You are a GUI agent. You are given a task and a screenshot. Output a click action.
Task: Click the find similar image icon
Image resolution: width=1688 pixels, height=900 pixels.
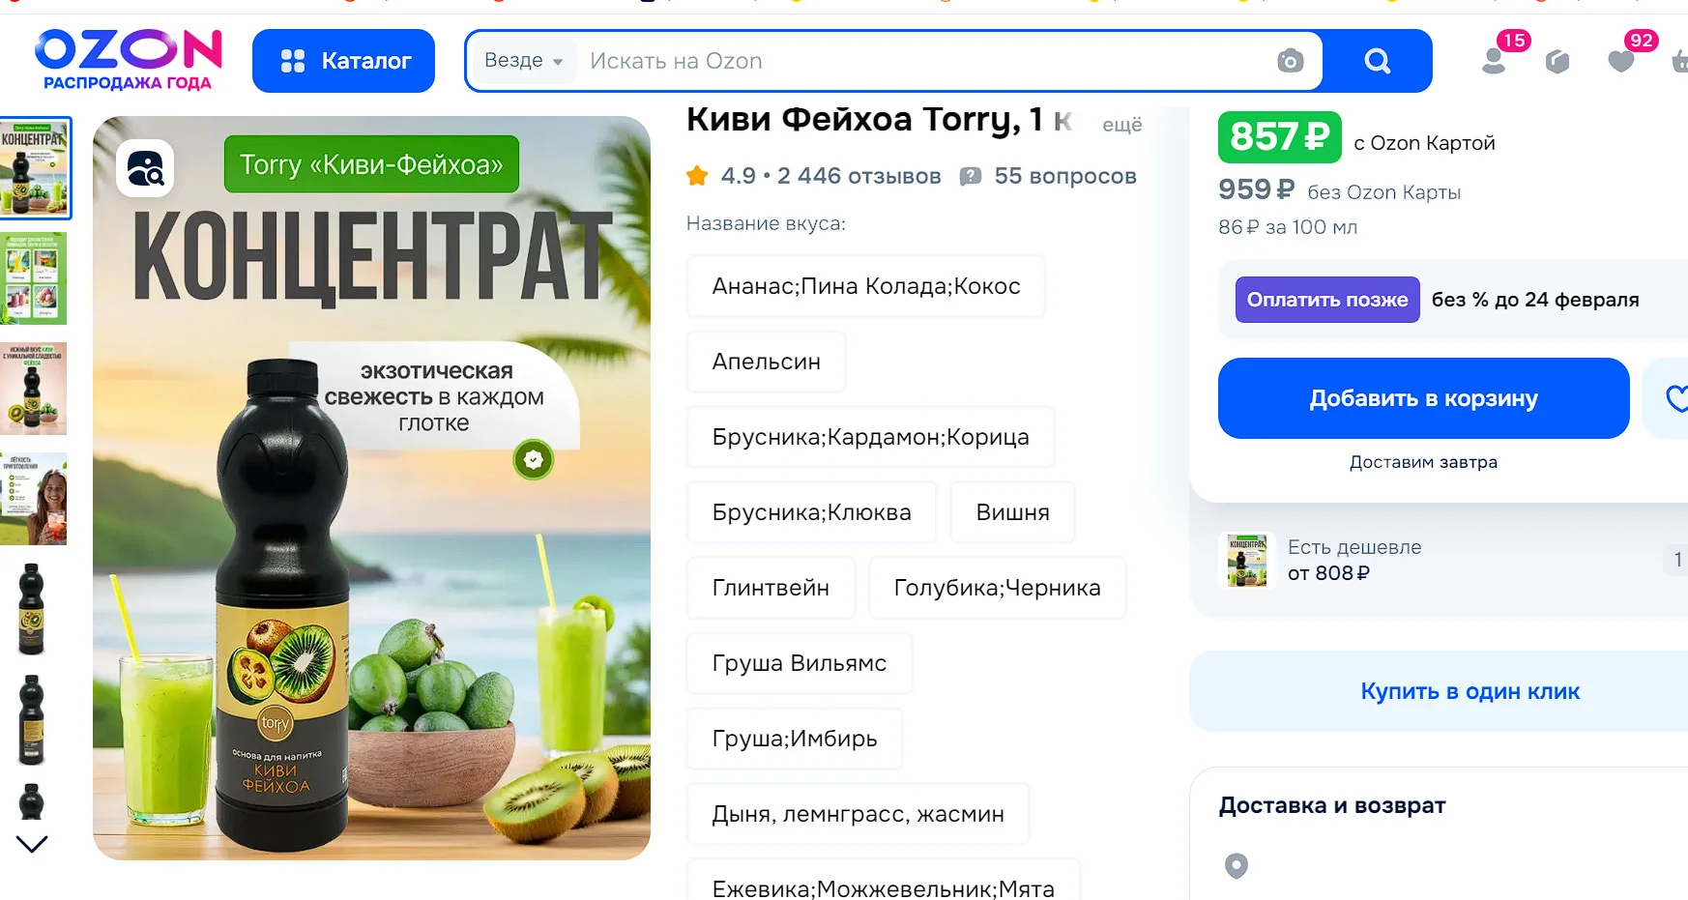point(145,168)
